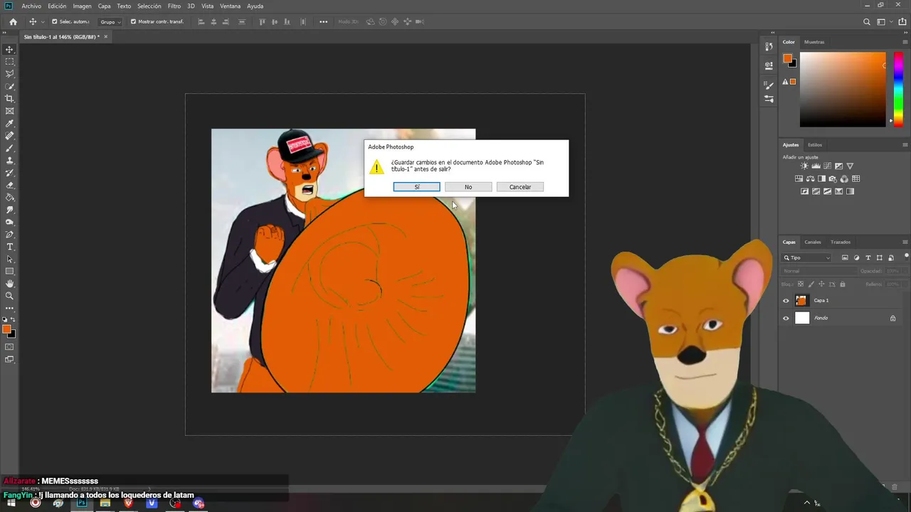Image resolution: width=911 pixels, height=512 pixels.
Task: Change the screen mode icon
Action: coord(10,360)
